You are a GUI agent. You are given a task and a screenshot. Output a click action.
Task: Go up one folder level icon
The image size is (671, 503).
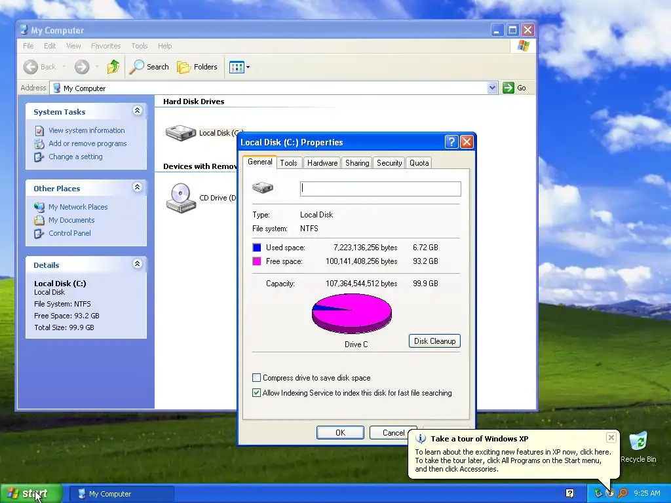tap(113, 67)
